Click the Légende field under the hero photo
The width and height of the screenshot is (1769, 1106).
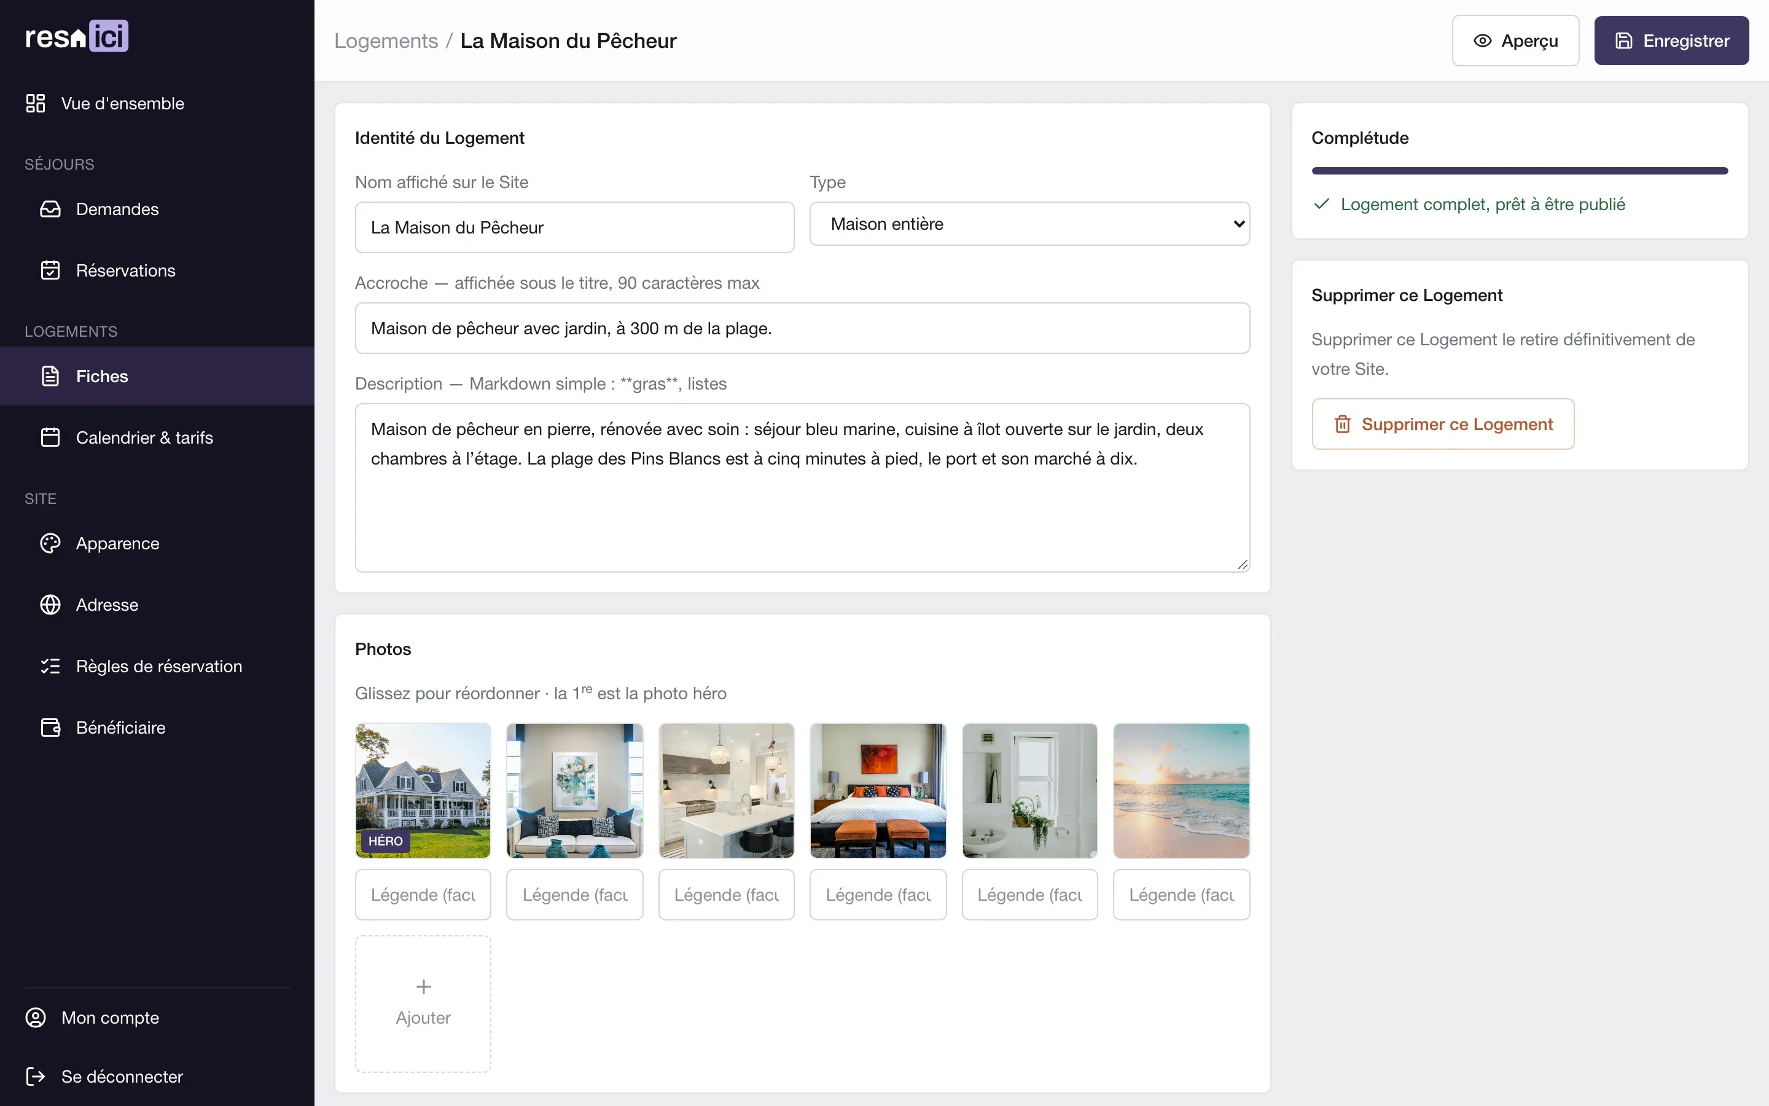[x=423, y=895]
